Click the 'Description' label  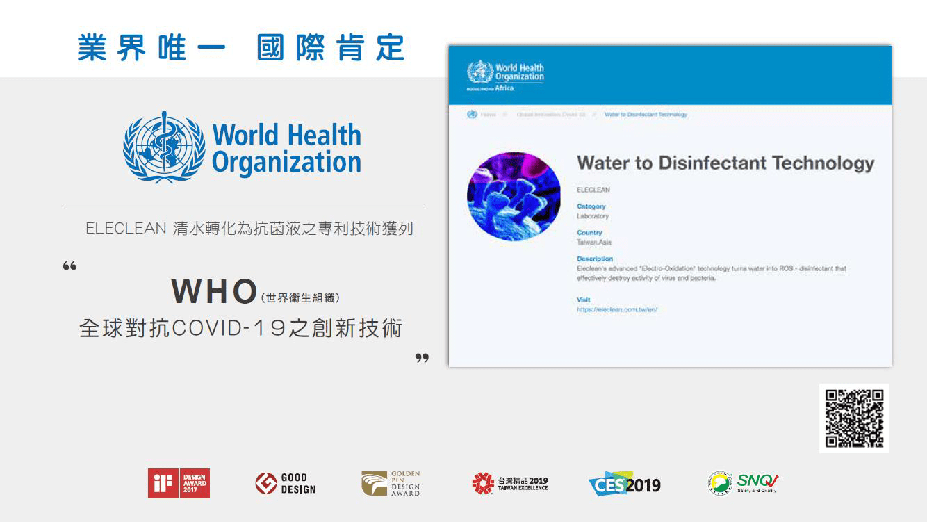(x=595, y=259)
